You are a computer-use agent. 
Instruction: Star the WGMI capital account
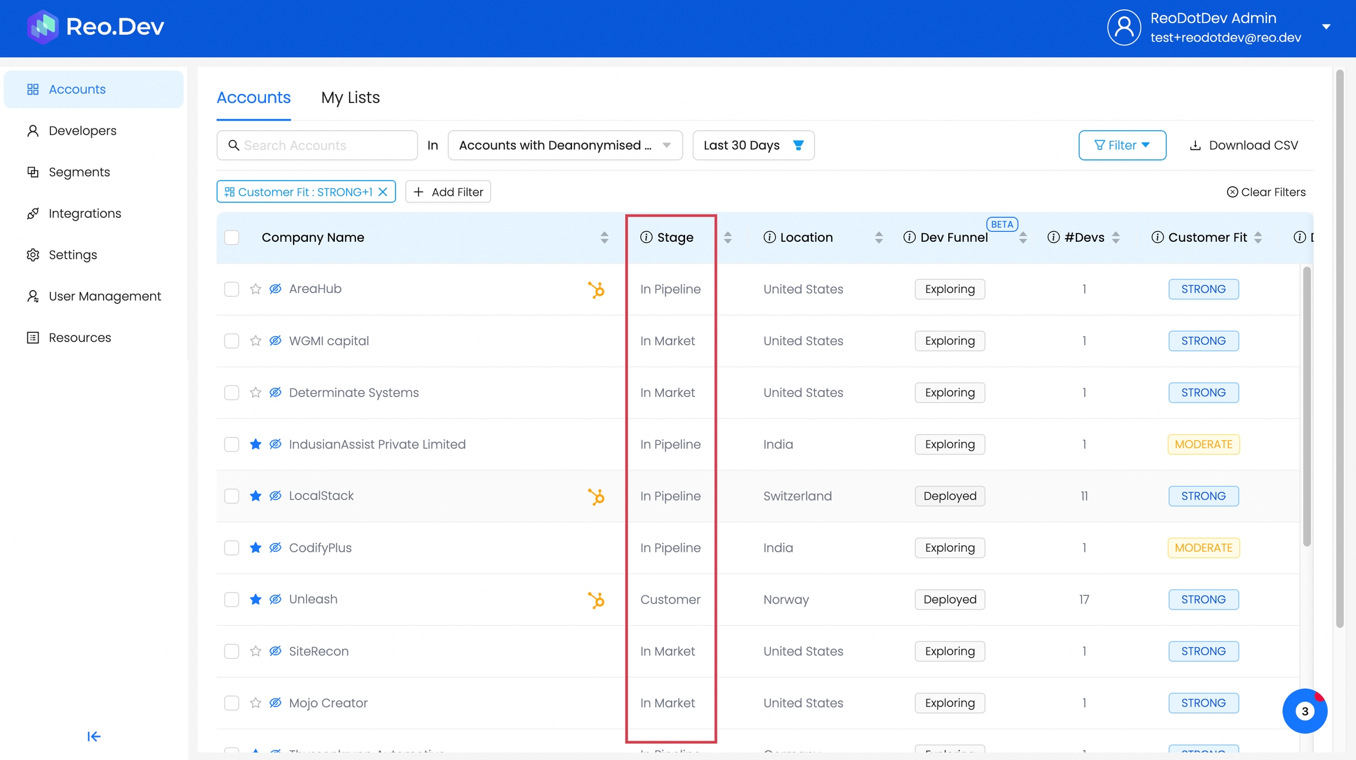(x=255, y=341)
